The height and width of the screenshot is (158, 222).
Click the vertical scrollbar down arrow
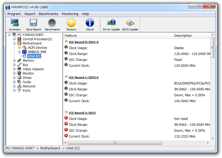[212, 139]
